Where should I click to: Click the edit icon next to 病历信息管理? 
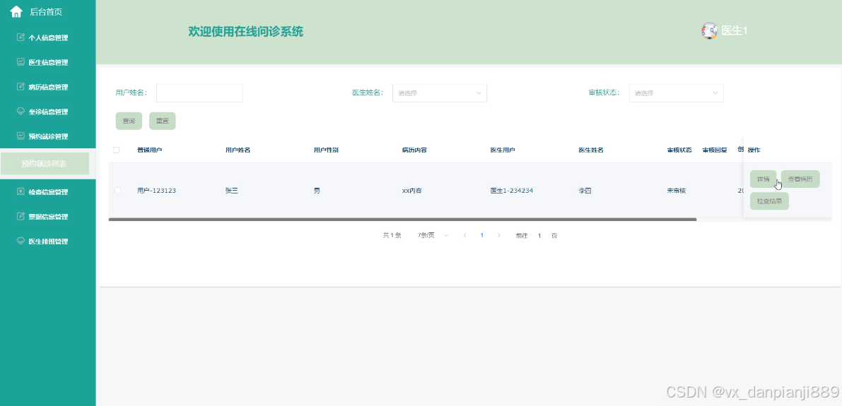(21, 87)
